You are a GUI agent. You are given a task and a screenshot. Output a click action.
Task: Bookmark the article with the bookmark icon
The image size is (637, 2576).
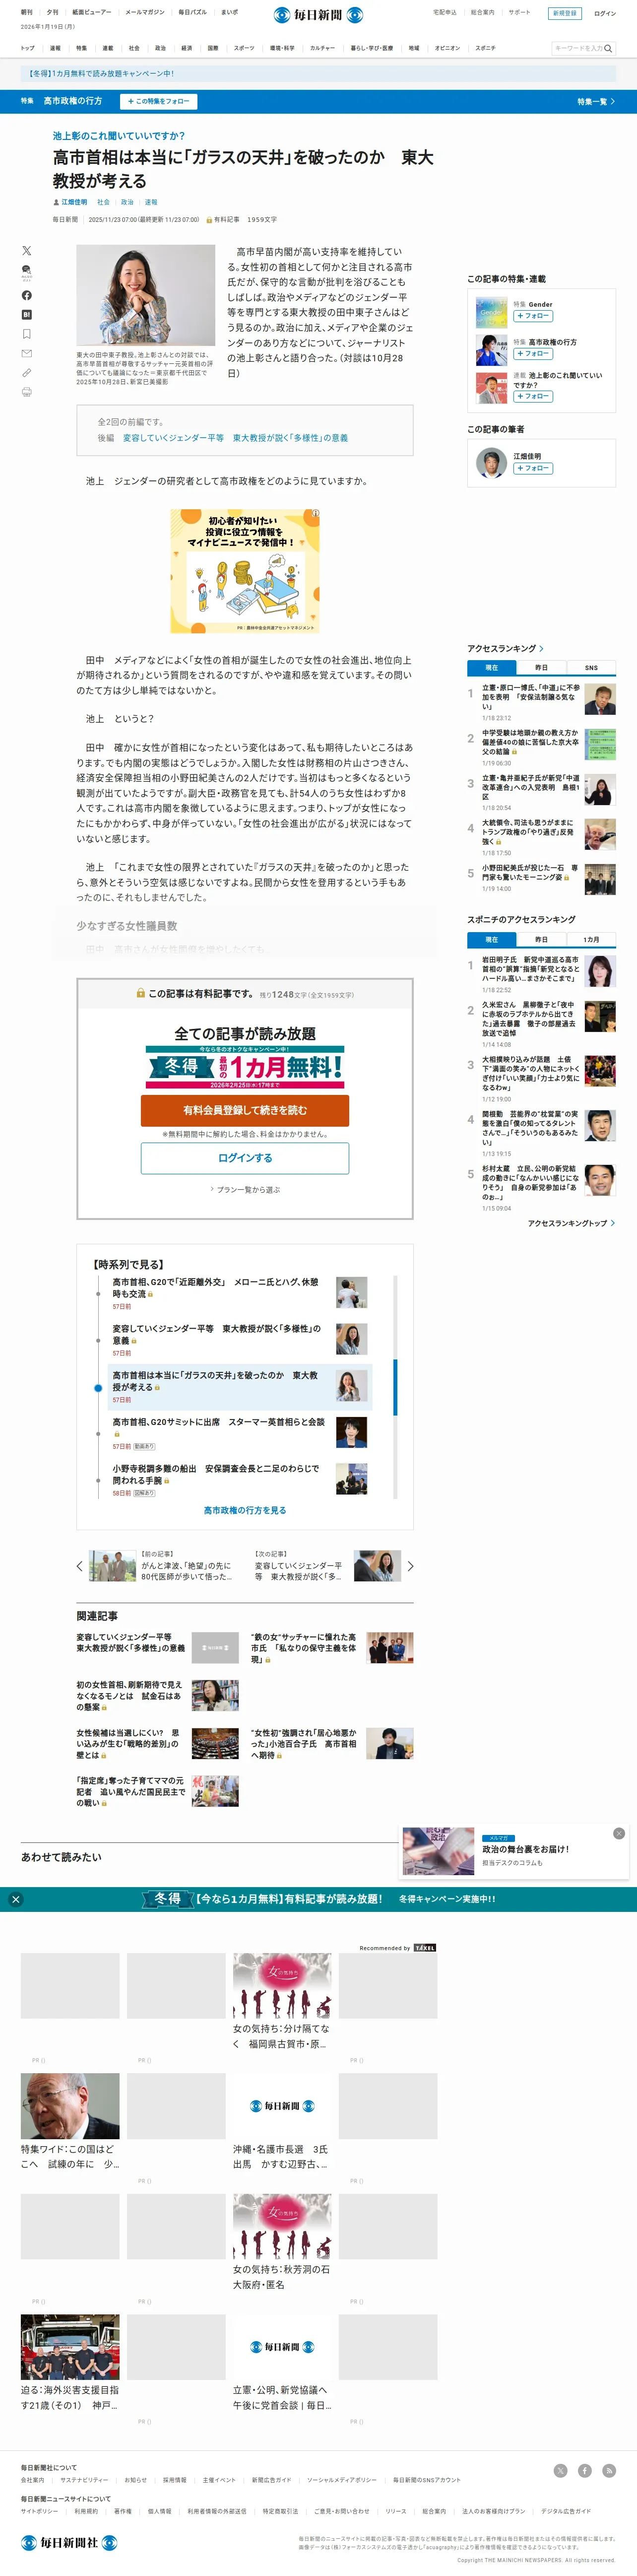click(x=27, y=334)
